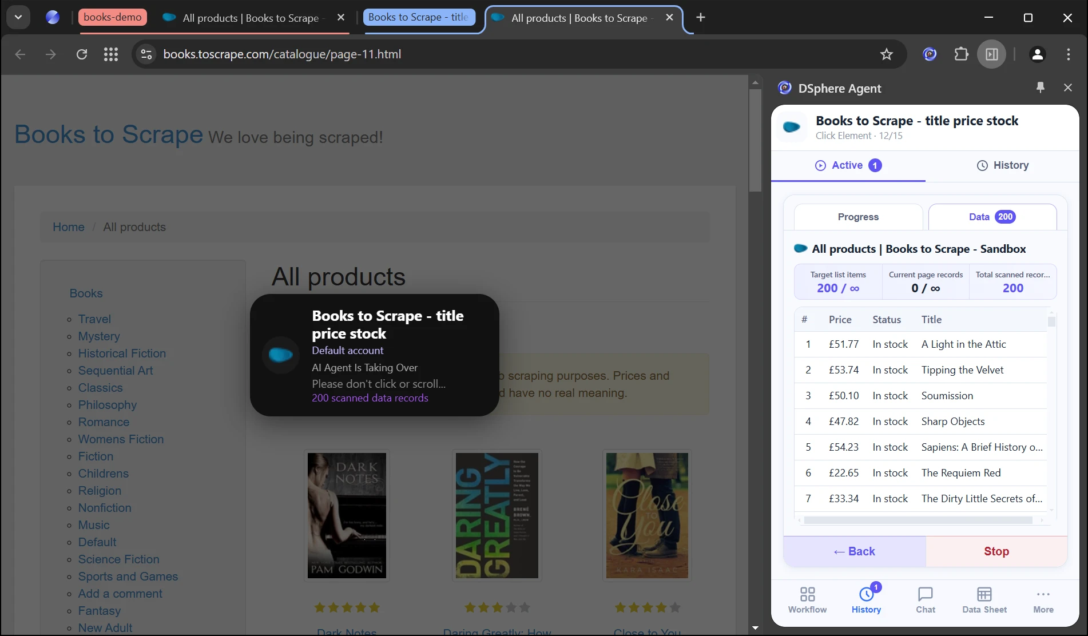
Task: View site information icon in address bar
Action: click(146, 54)
